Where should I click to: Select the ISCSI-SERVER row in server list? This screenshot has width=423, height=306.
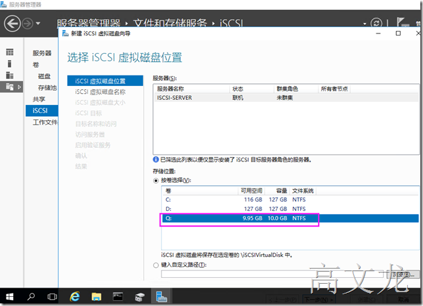pos(286,98)
